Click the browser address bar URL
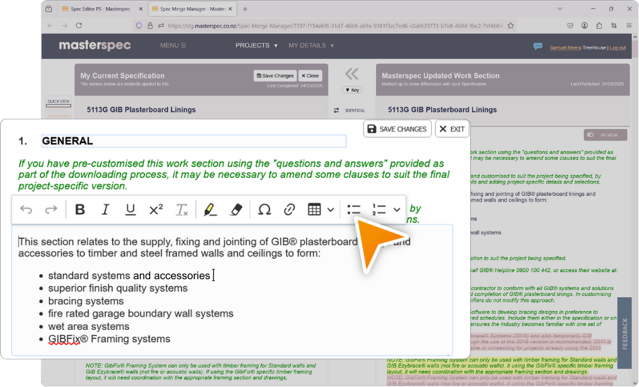 [x=335, y=26]
